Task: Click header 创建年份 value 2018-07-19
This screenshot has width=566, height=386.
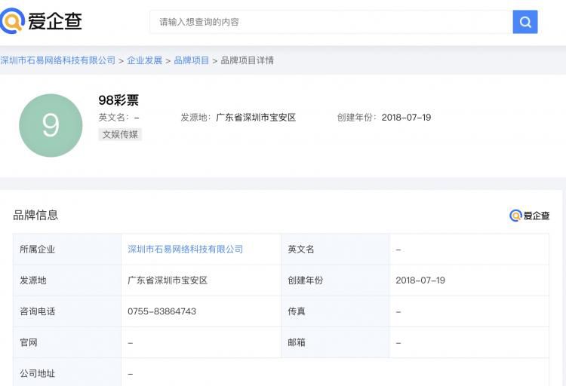Action: 406,118
